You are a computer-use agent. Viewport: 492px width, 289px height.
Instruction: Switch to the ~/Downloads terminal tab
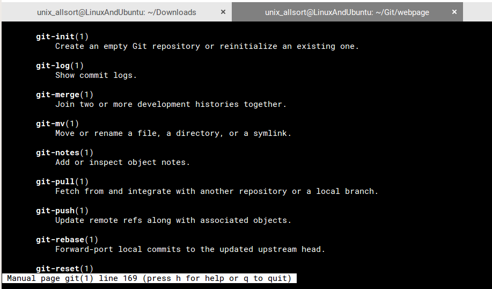tap(116, 12)
